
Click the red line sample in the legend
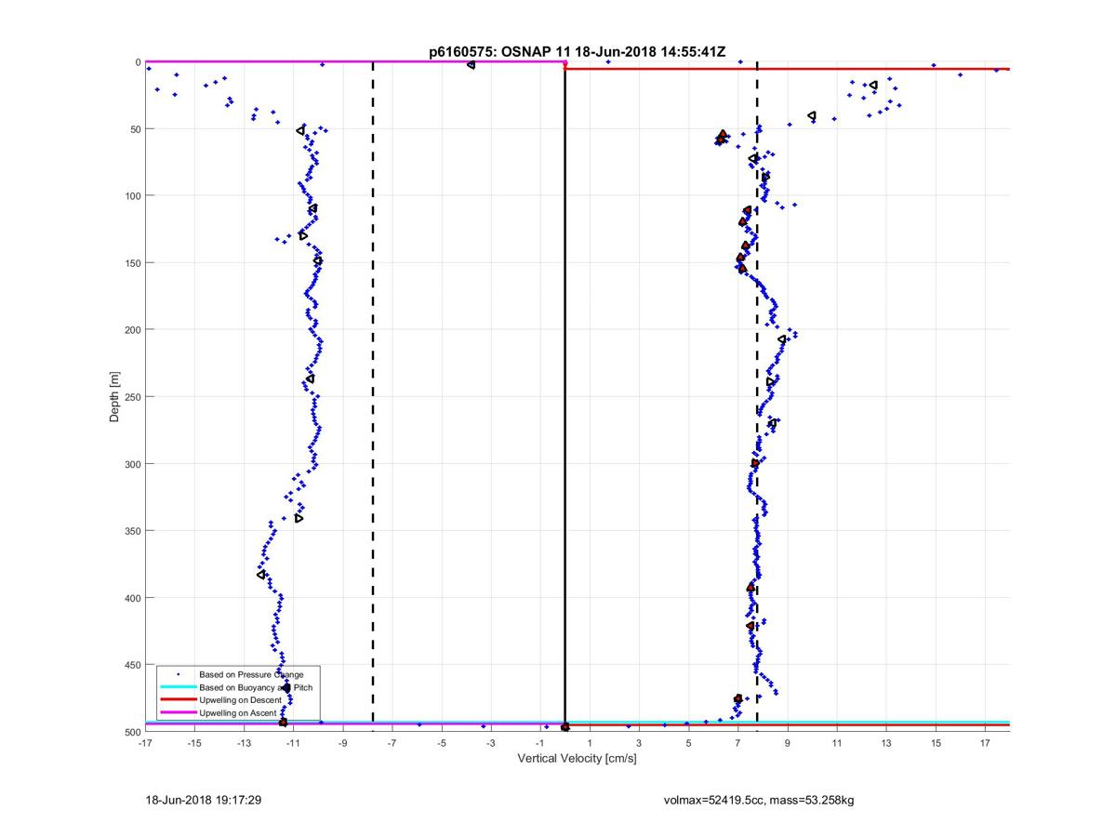click(x=178, y=699)
